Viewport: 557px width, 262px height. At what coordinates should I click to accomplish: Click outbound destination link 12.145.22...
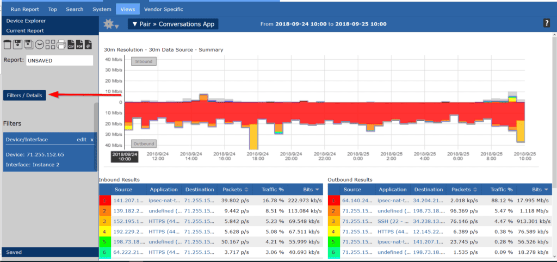tap(428, 231)
